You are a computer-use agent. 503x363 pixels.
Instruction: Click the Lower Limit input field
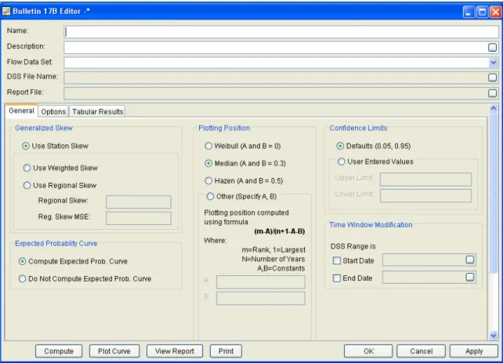[425, 195]
